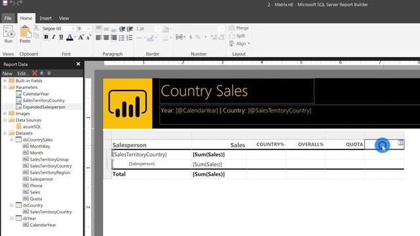Click the Move Up arrow icon
The width and height of the screenshot is (420, 236).
[x=42, y=73]
